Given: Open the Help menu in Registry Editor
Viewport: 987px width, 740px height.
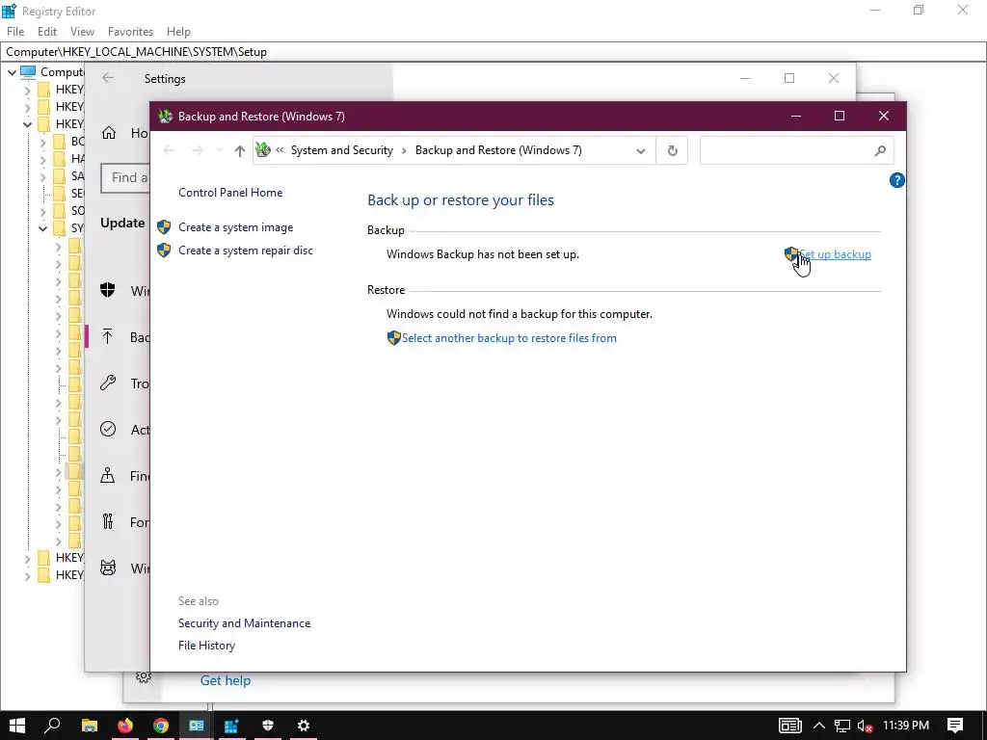Looking at the screenshot, I should pyautogui.click(x=178, y=32).
